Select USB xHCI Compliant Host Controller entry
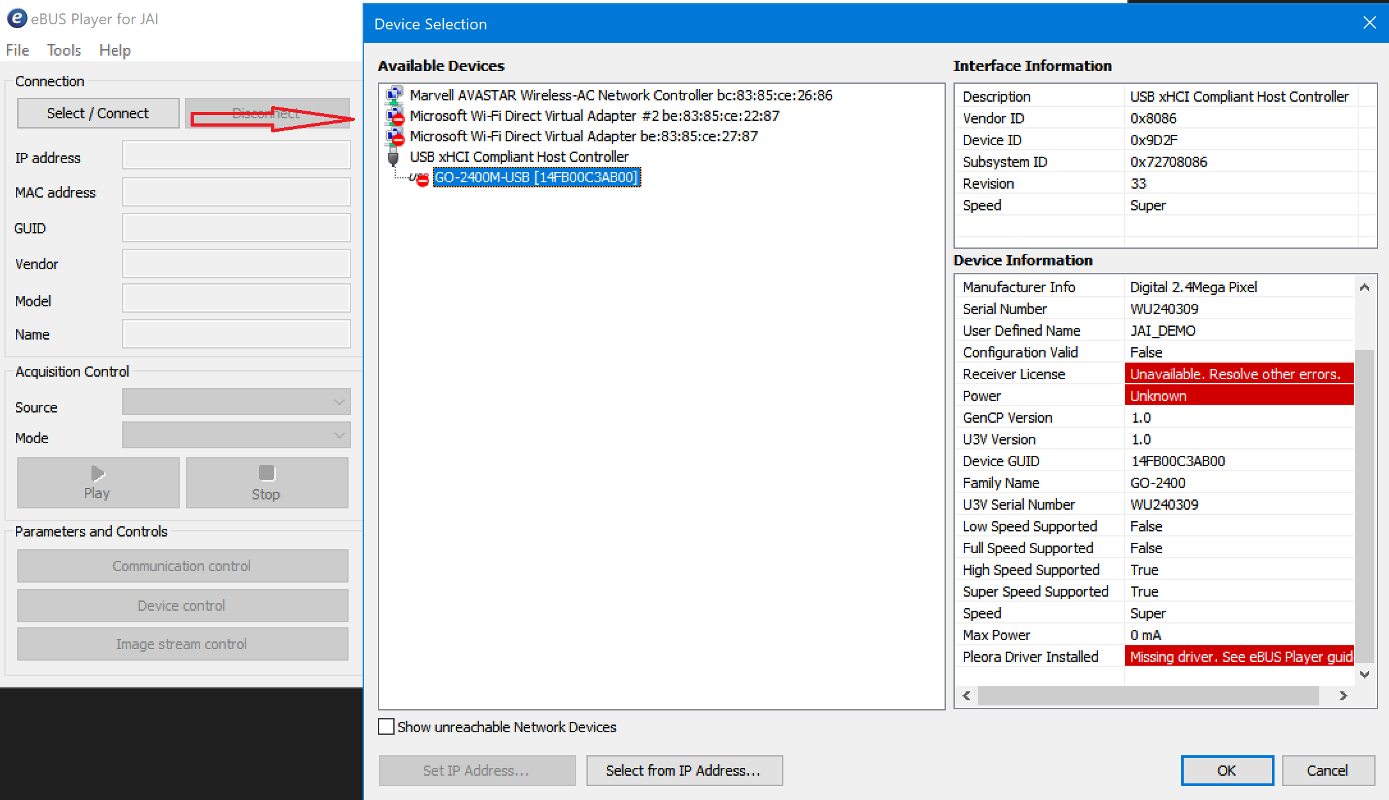The image size is (1389, 800). (x=519, y=157)
